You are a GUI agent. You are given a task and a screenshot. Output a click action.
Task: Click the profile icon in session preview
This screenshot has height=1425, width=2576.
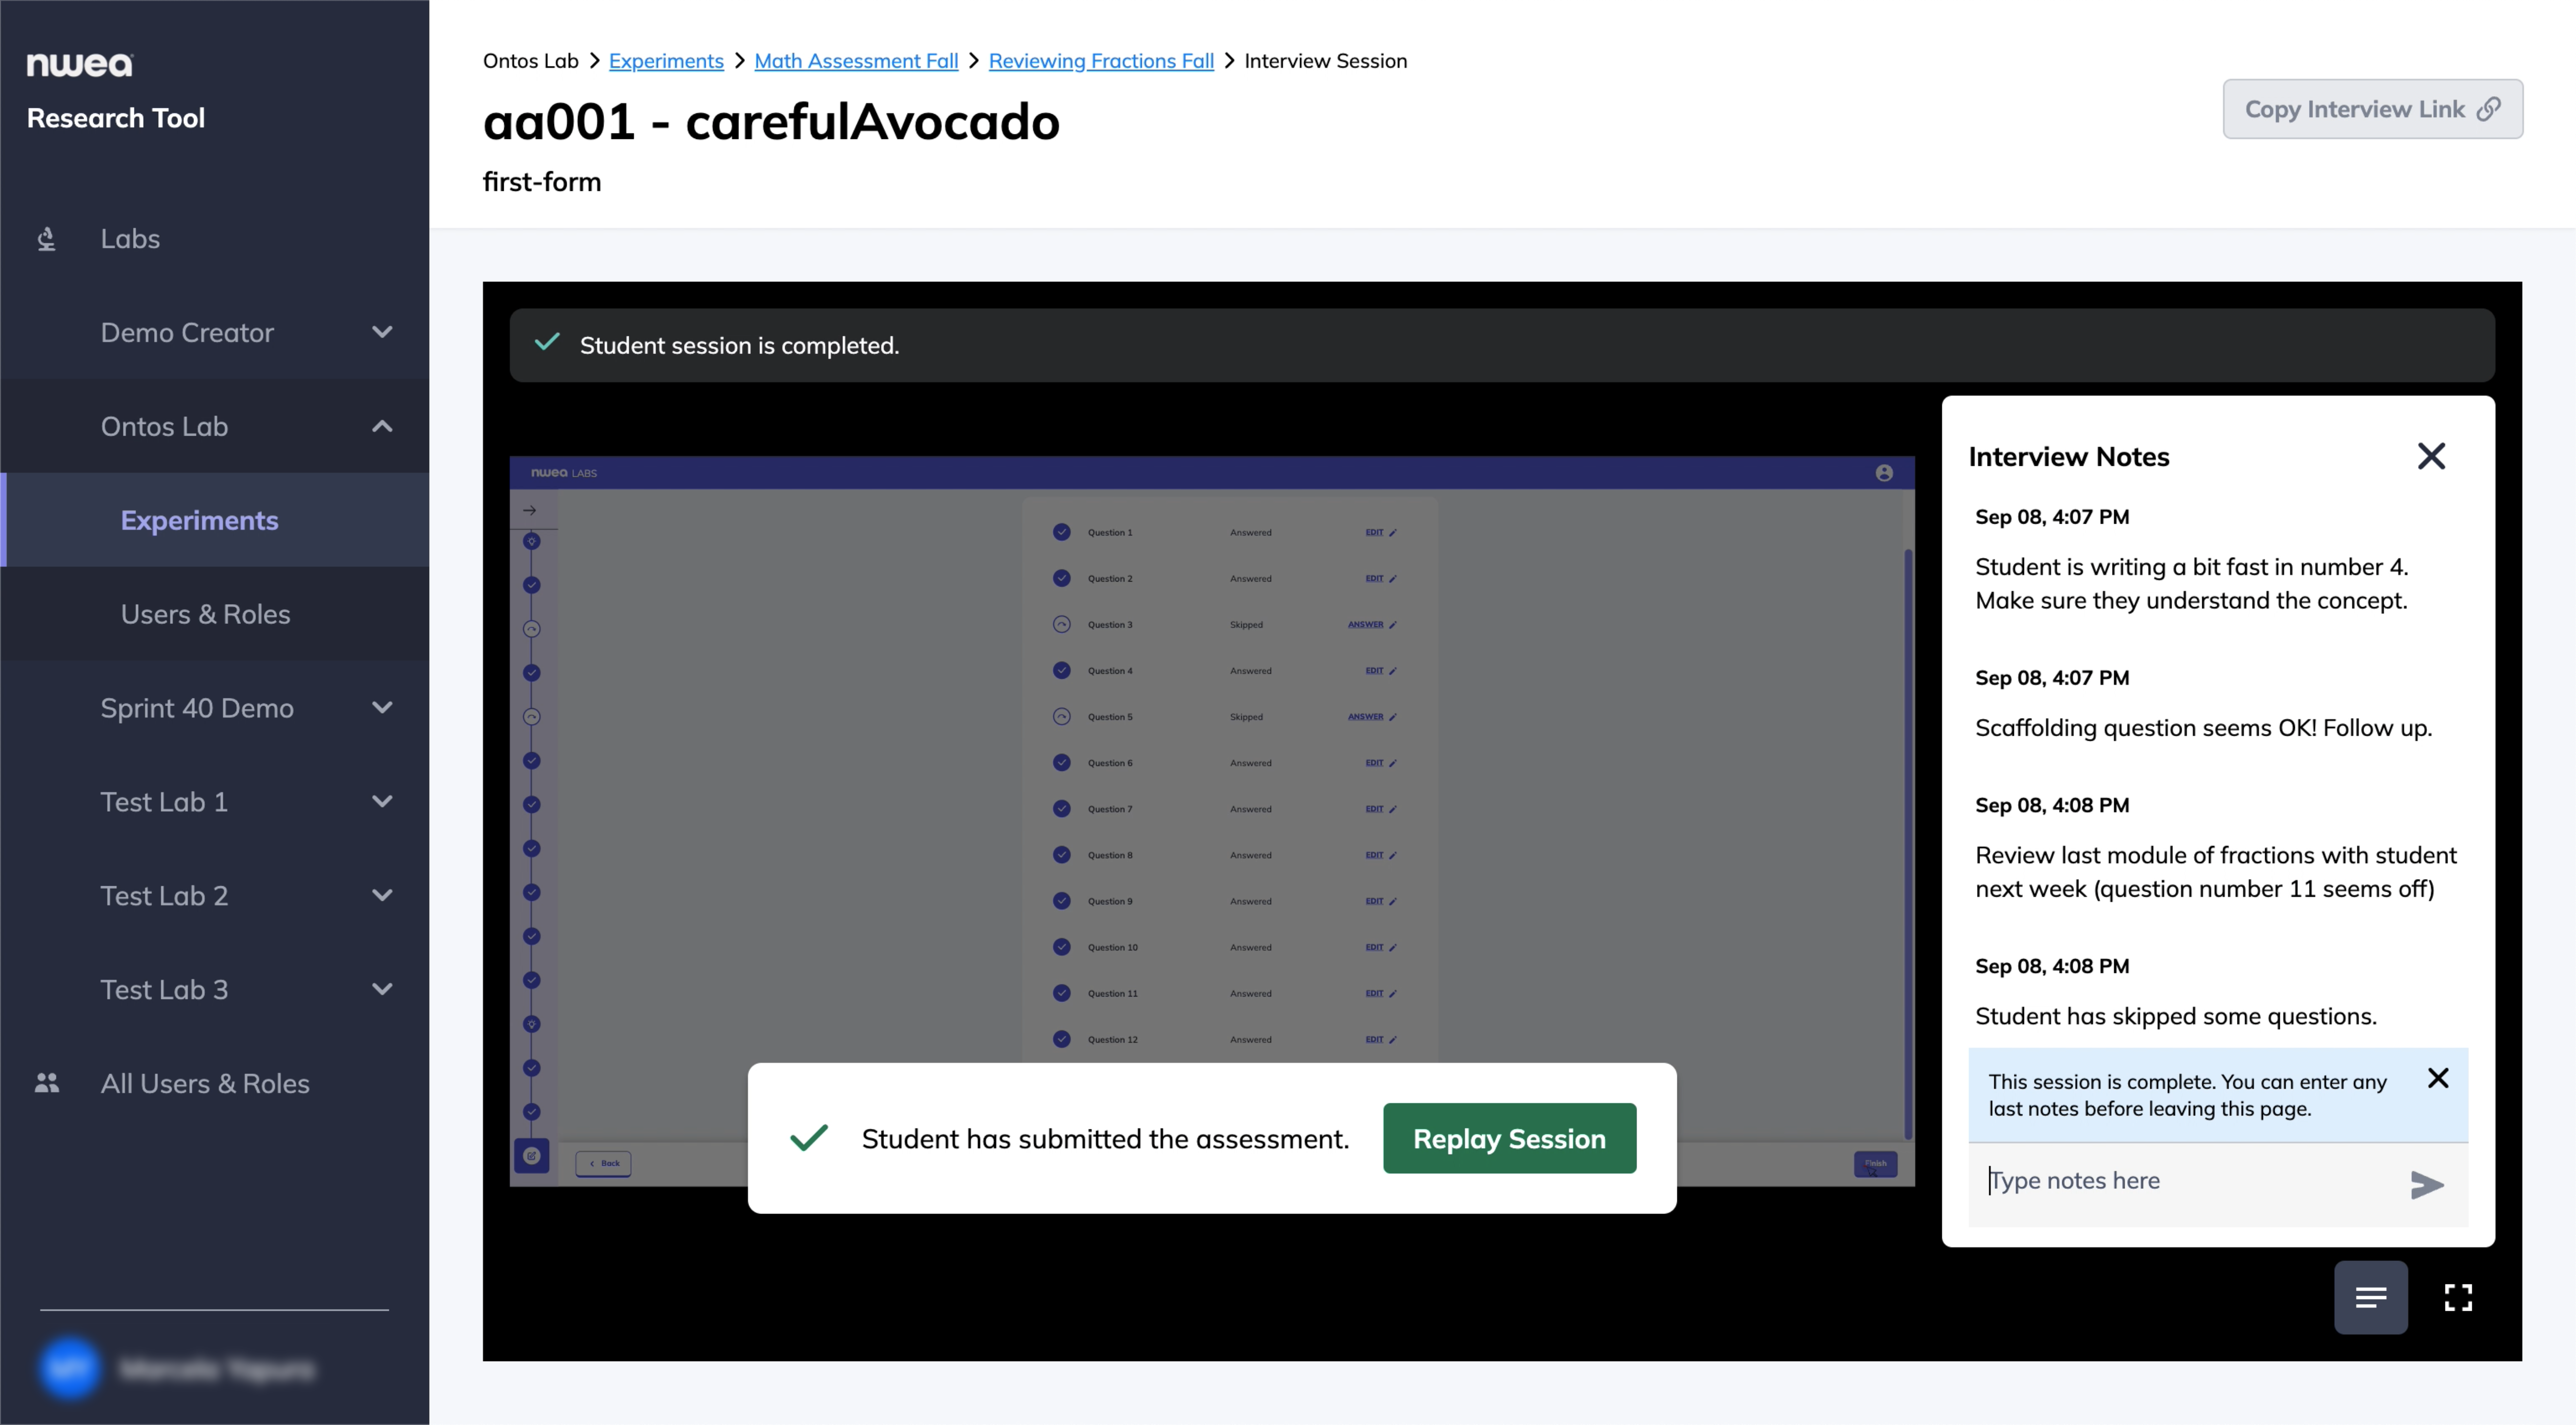point(1884,473)
